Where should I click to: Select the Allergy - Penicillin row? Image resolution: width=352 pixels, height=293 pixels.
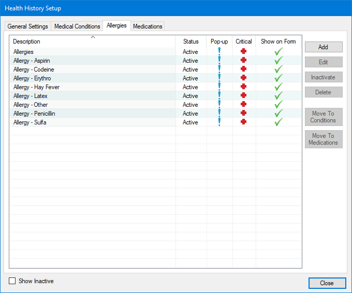pyautogui.click(x=34, y=114)
